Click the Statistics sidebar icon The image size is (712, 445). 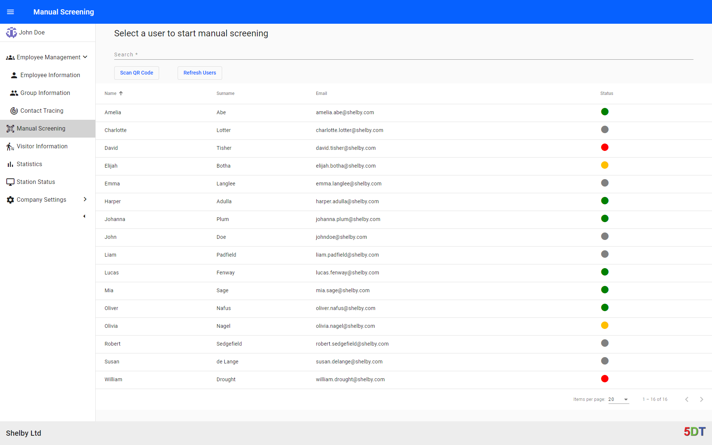10,164
